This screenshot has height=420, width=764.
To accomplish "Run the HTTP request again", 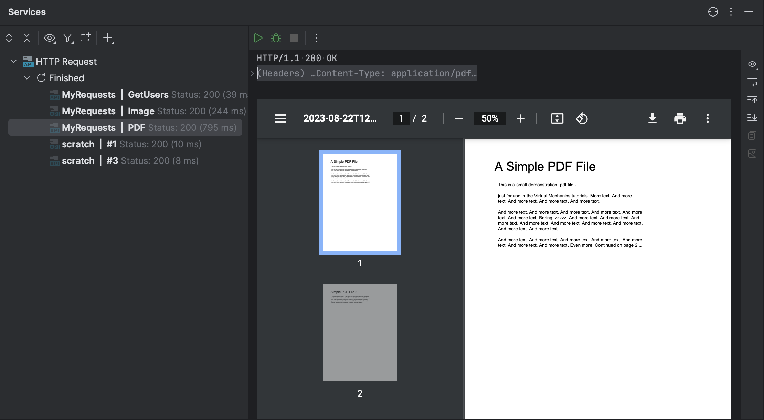I will [x=258, y=38].
